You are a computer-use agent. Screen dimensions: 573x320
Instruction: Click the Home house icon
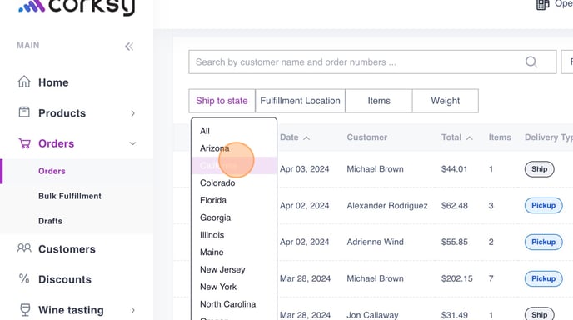click(x=24, y=82)
